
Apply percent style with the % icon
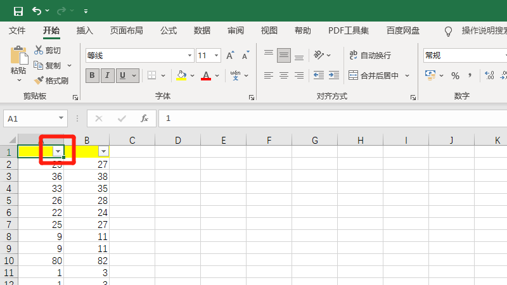coord(455,75)
